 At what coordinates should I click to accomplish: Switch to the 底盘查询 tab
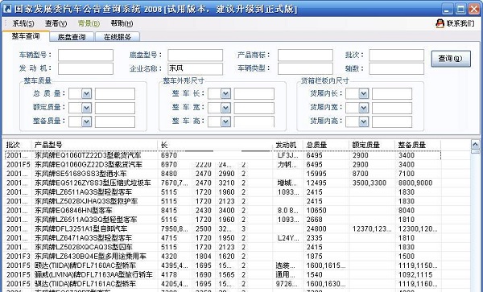pos(72,37)
